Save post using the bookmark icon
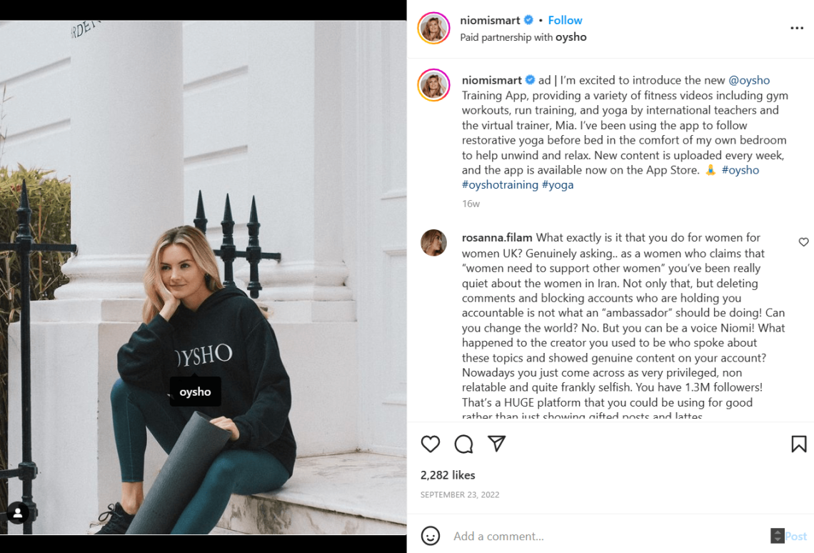 (798, 444)
